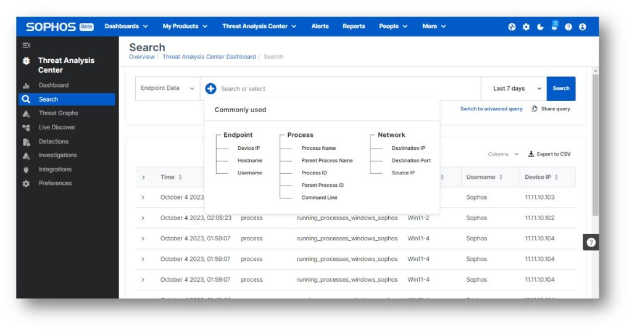Expand the first October 4 2023, 02:06:23 row
The image size is (632, 331).
pos(143,218)
